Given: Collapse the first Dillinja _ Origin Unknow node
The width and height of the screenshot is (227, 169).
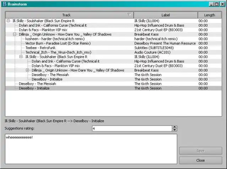Looking at the screenshot, I should click(15, 34).
